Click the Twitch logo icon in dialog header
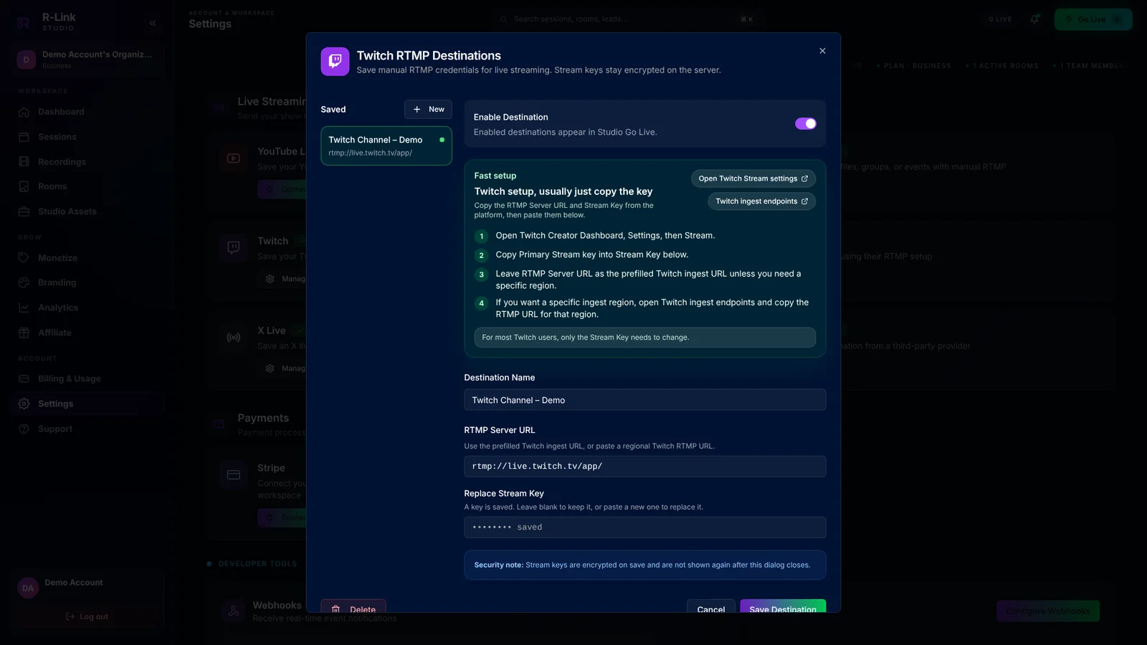This screenshot has height=645, width=1147. coord(335,62)
